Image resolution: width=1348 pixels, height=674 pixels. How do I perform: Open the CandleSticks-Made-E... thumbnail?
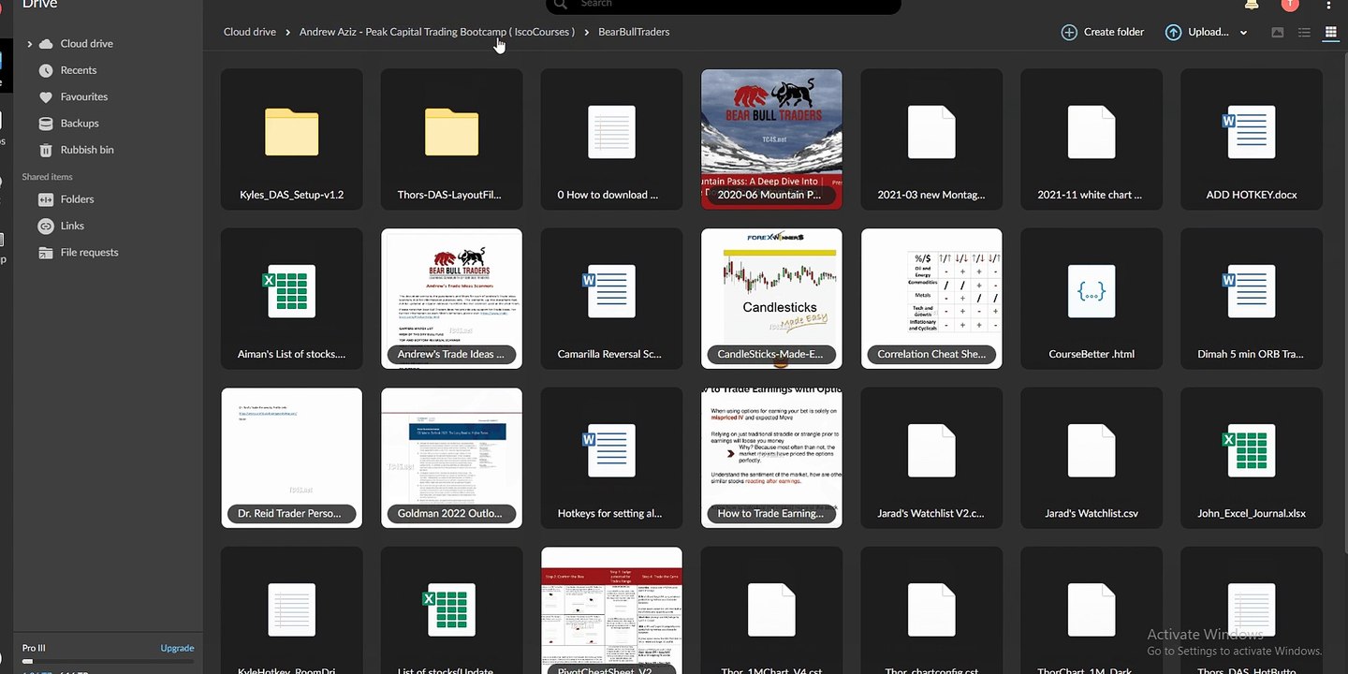pos(771,299)
